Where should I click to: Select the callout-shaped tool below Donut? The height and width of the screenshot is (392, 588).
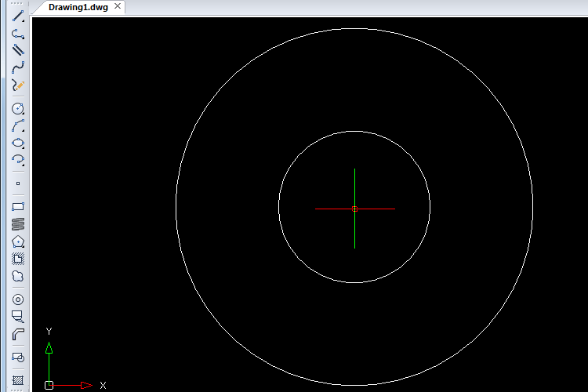click(18, 317)
